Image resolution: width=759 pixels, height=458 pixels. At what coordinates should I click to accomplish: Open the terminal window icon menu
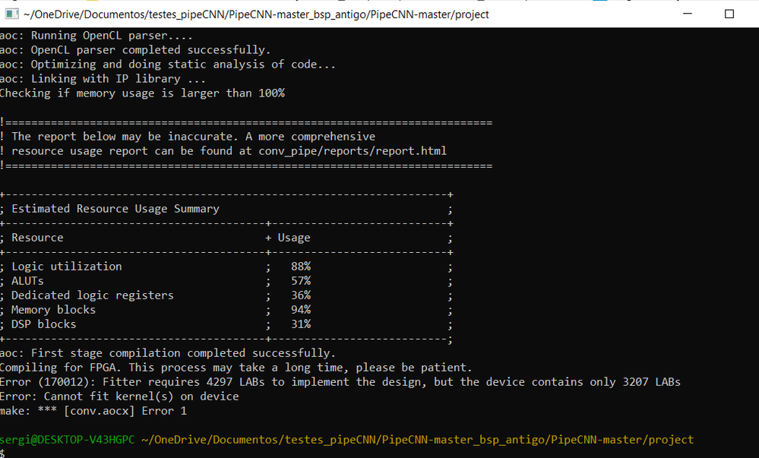[x=11, y=14]
